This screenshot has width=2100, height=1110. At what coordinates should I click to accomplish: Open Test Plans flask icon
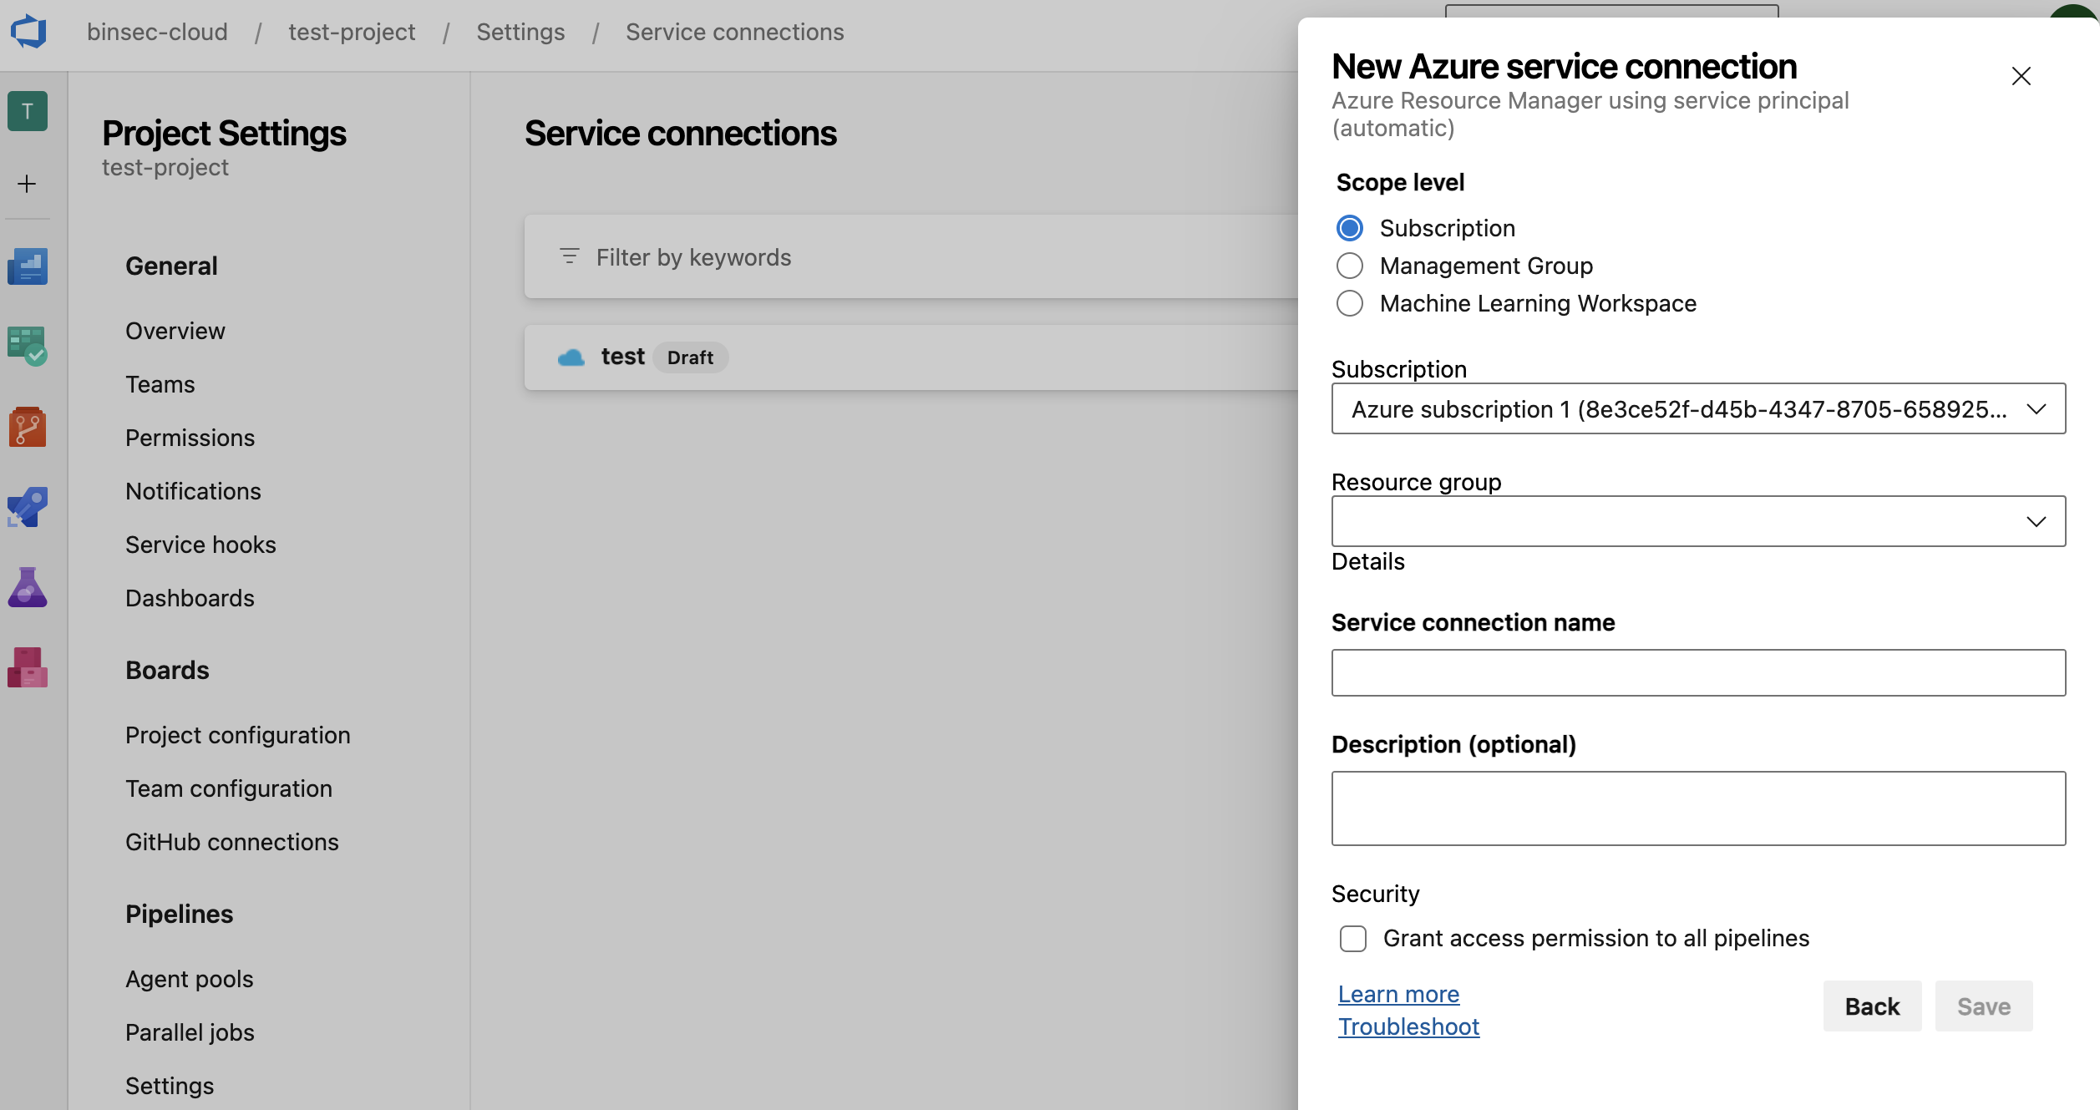click(28, 586)
